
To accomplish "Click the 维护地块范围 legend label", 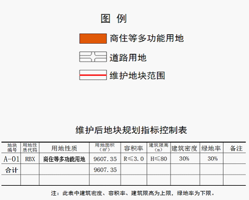I will click(137, 75).
